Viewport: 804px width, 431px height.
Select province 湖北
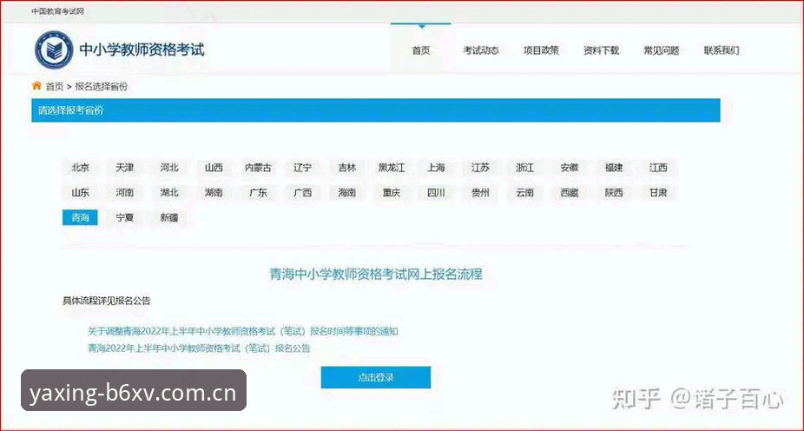point(169,193)
